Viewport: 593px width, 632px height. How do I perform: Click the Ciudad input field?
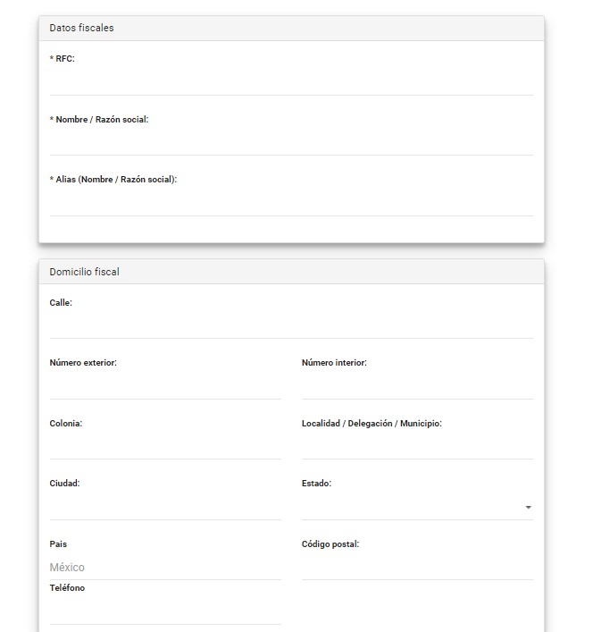[165, 509]
